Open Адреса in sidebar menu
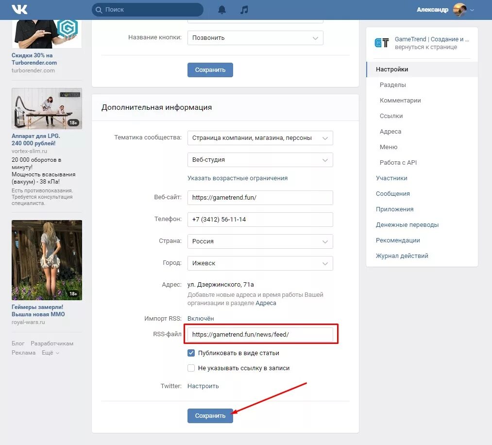This screenshot has height=445, width=492. point(390,132)
